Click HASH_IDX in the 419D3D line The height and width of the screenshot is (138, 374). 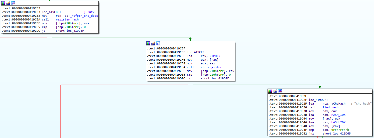pos(338,115)
